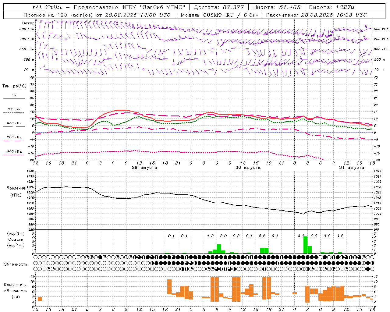The width and height of the screenshot is (390, 312).
Task: Select the "Облачность" cloud cover label
Action: tap(16, 264)
